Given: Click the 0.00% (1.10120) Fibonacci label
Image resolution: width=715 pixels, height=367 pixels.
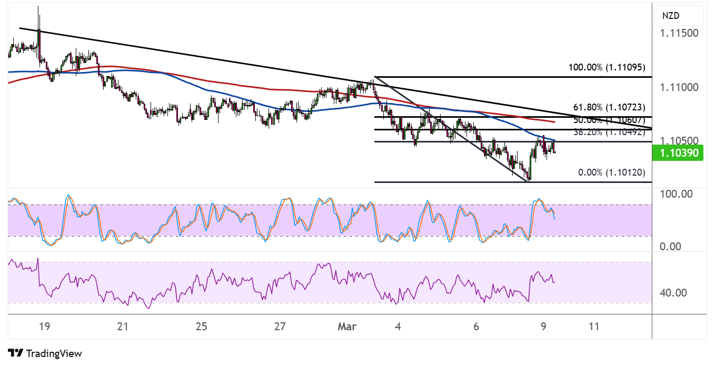Looking at the screenshot, I should point(611,172).
